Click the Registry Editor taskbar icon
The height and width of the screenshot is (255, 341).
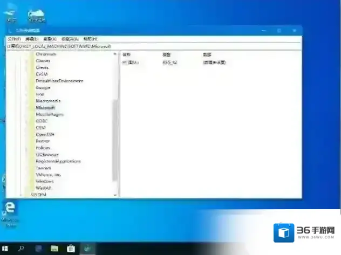click(86, 249)
